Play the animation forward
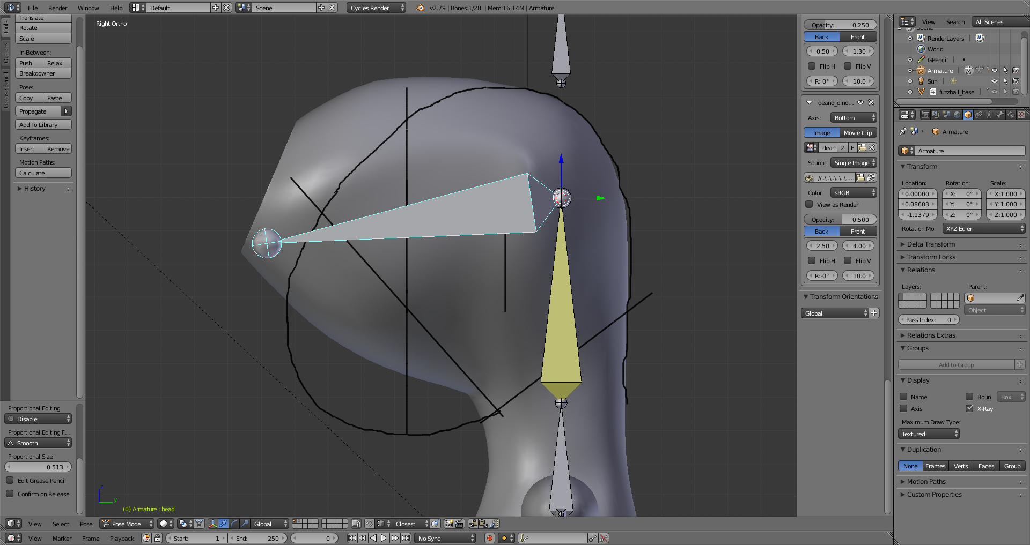The width and height of the screenshot is (1030, 545). [x=384, y=538]
